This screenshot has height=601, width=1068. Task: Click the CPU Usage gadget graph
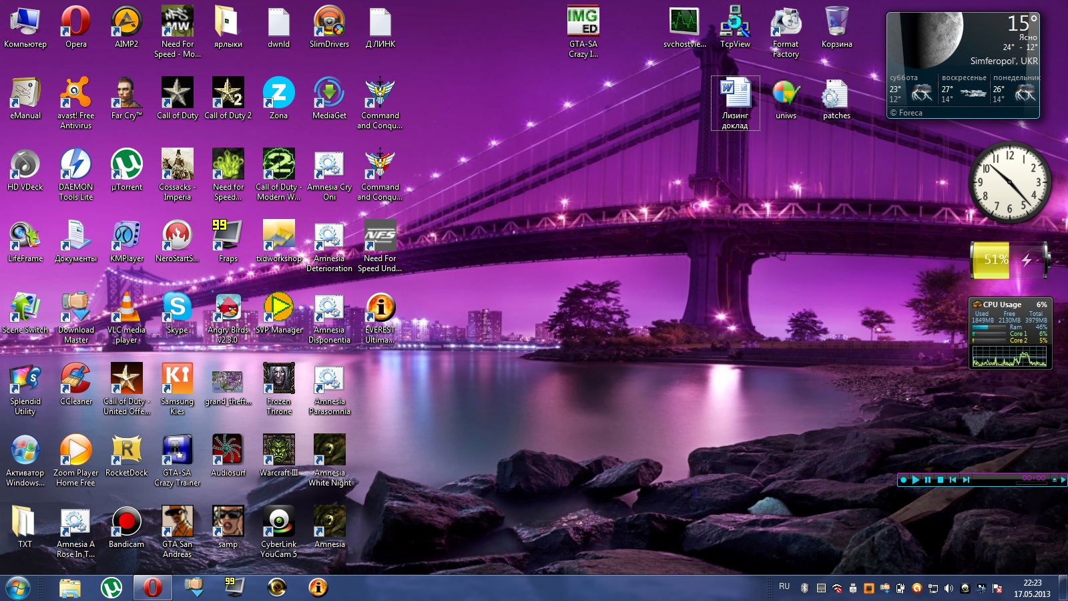click(1010, 358)
